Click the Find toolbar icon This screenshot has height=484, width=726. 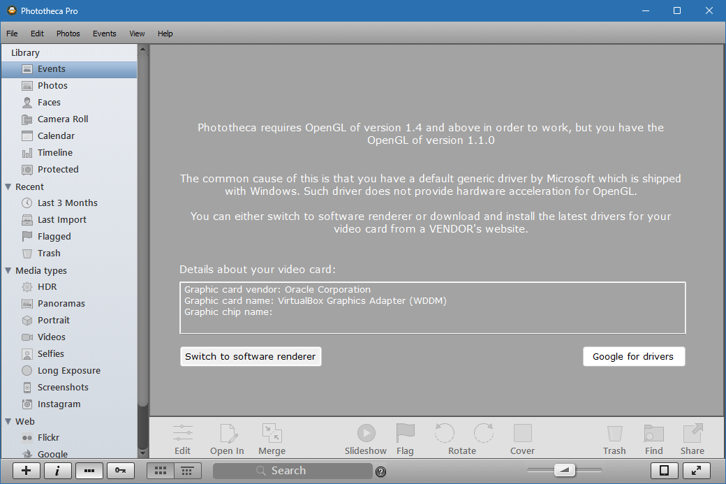pyautogui.click(x=654, y=434)
